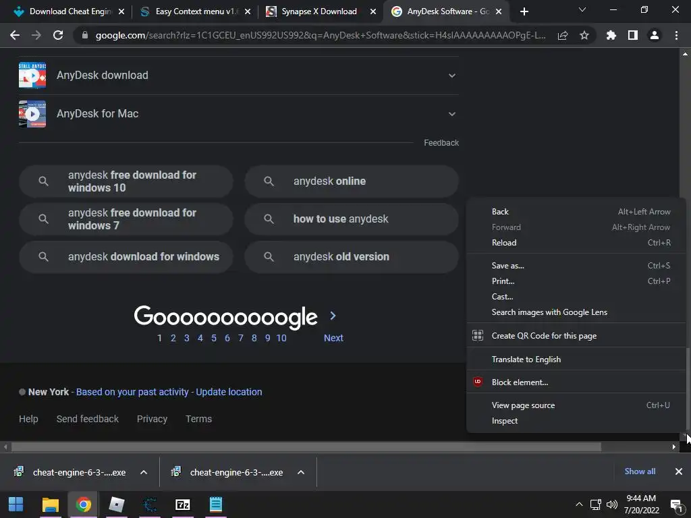Viewport: 691px width, 518px height.
Task: Choose Save as... in the context menu
Action: (x=576, y=266)
